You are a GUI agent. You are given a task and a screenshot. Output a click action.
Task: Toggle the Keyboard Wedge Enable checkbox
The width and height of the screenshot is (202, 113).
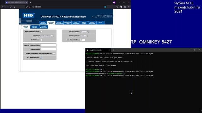pos(41,32)
